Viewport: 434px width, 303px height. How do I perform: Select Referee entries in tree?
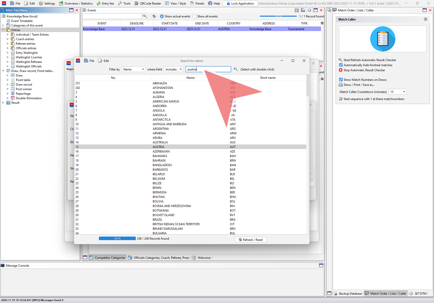click(x=25, y=43)
